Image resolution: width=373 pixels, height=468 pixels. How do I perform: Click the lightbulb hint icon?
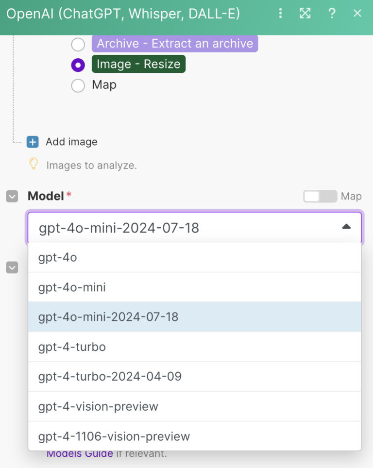click(33, 164)
